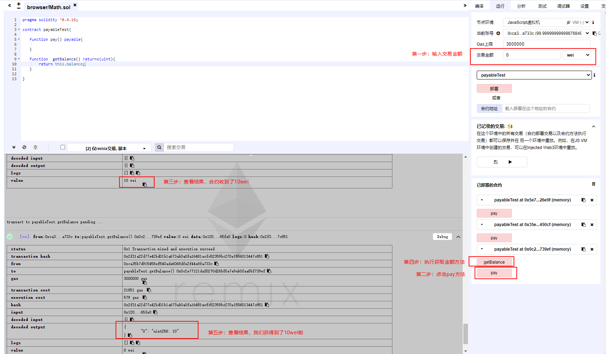The height and width of the screenshot is (354, 606).
Task: Collapse payableTest at 0x0c2...739ef with its caret
Action: (x=482, y=249)
